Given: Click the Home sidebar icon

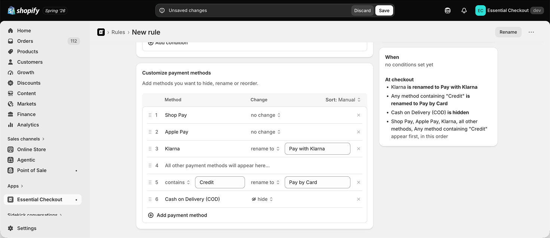Looking at the screenshot, I should (10, 31).
